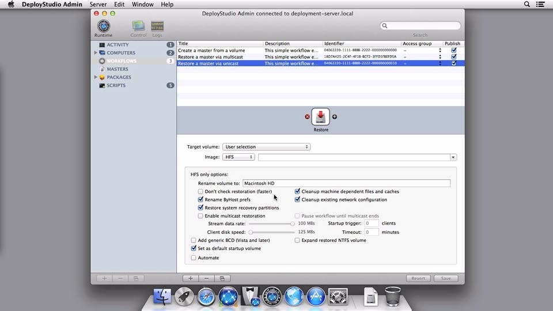The height and width of the screenshot is (311, 553).
Task: Enable the Automate checkbox
Action: 194,258
